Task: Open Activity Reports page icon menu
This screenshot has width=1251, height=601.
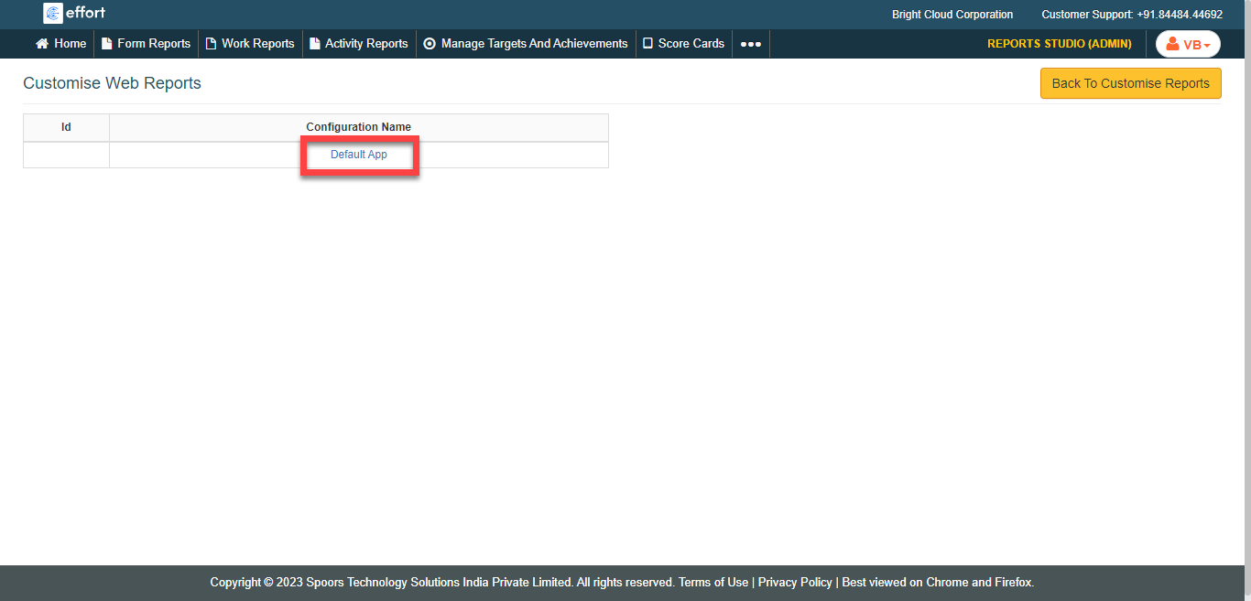Action: coord(315,44)
